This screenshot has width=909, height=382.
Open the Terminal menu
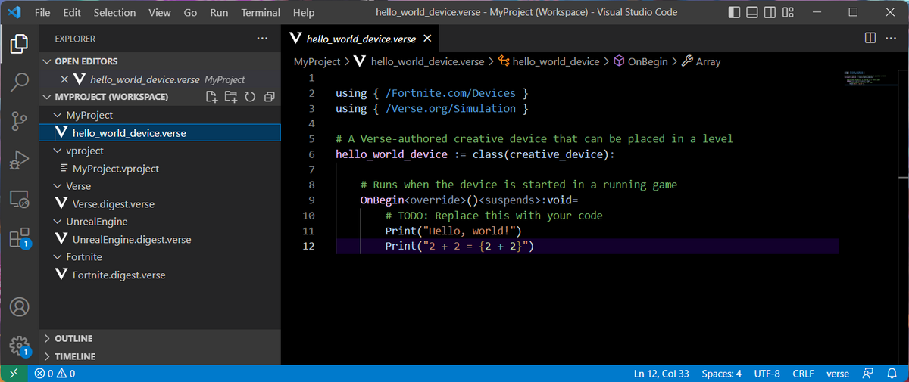(x=261, y=13)
